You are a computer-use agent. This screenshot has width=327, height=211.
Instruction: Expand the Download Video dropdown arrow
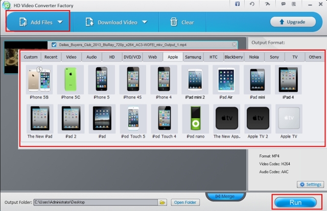[x=145, y=22]
